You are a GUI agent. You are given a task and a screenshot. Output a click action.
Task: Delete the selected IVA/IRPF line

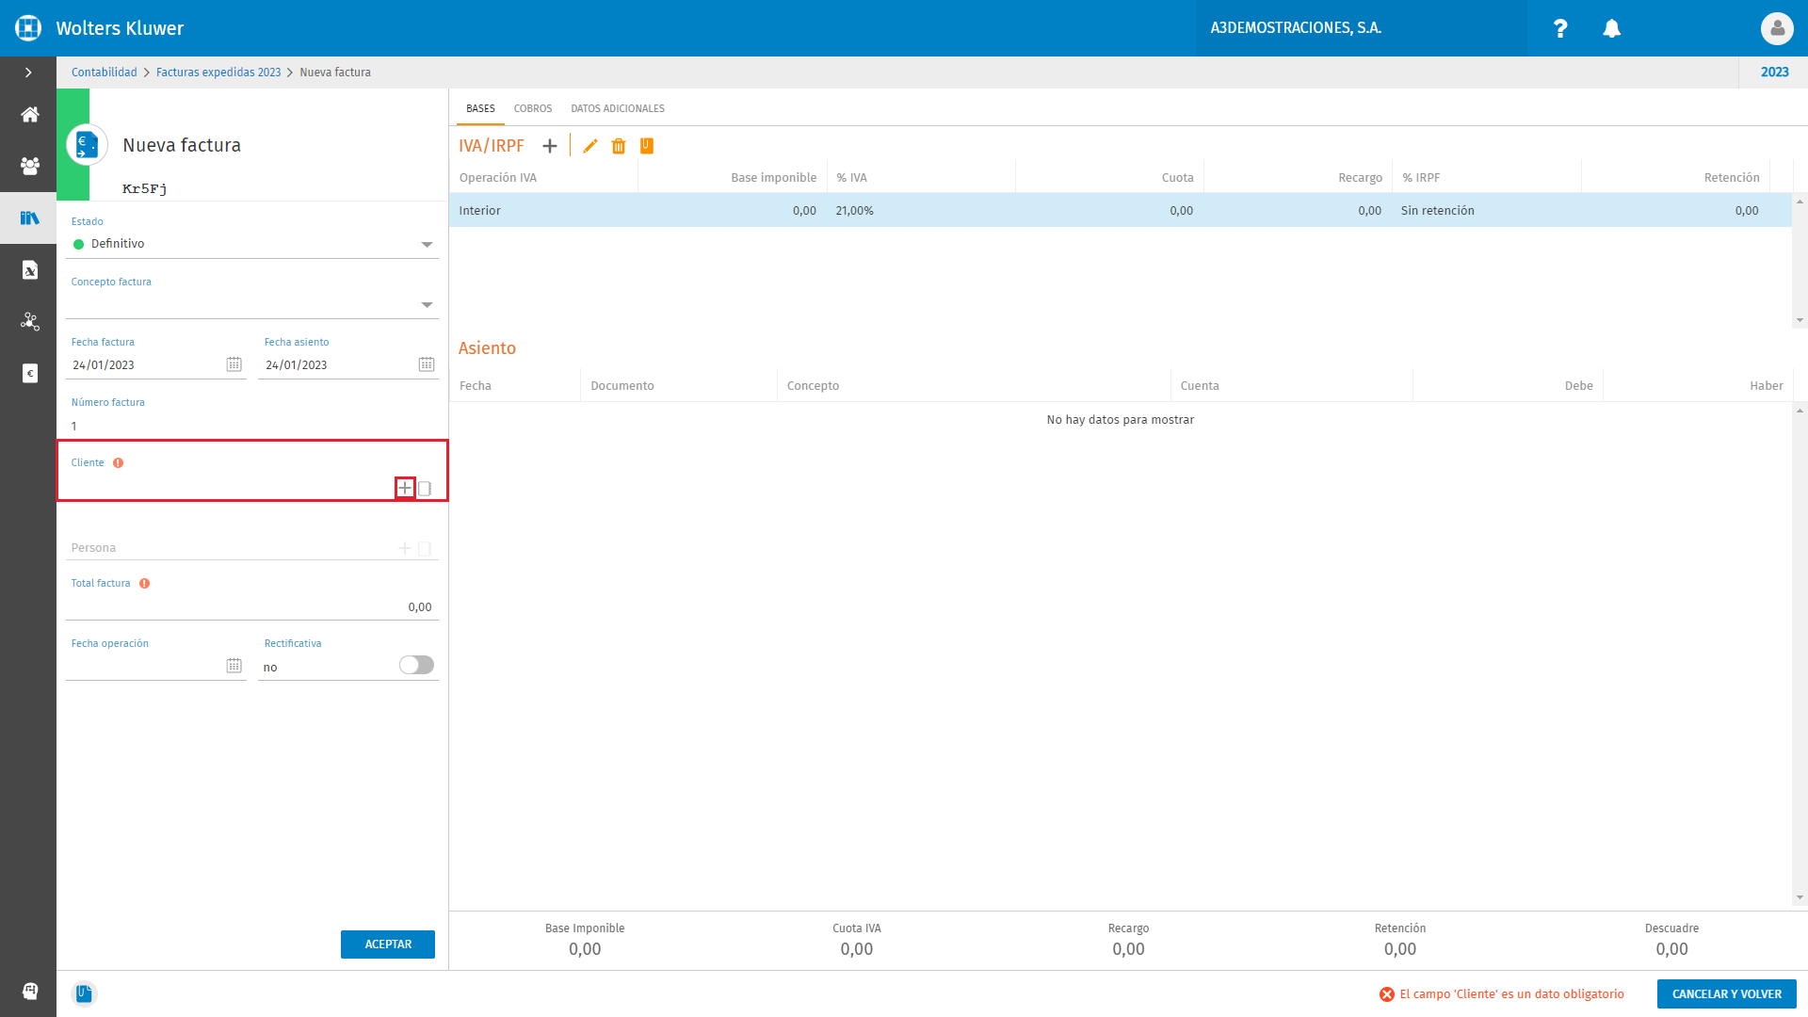point(619,146)
